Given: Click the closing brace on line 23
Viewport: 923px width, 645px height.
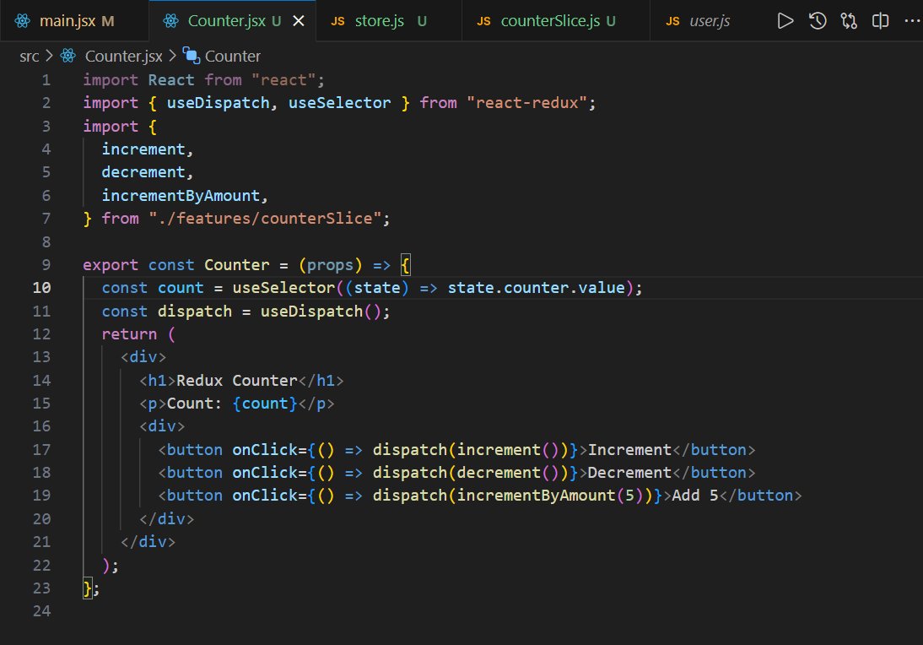Looking at the screenshot, I should pos(87,588).
